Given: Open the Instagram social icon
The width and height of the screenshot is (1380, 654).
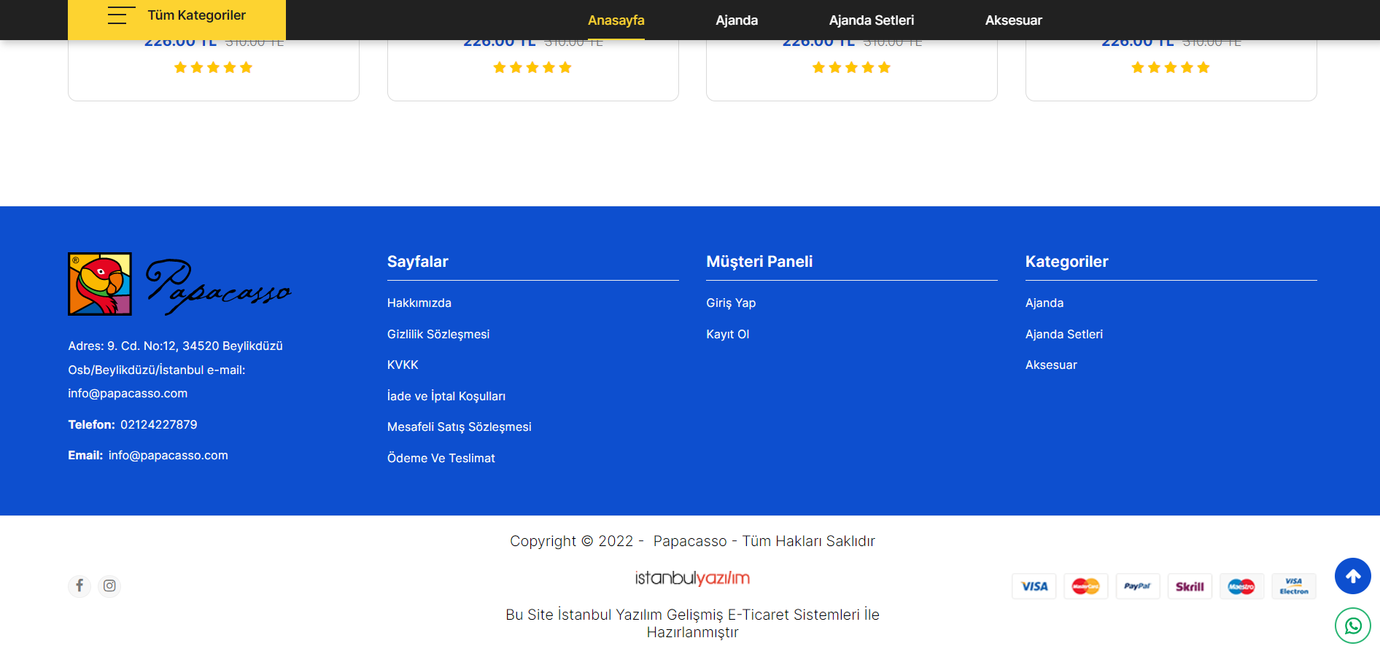Looking at the screenshot, I should click(x=109, y=585).
